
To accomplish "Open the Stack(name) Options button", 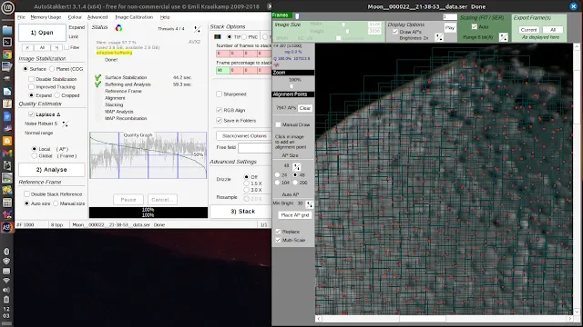I will tap(244, 136).
